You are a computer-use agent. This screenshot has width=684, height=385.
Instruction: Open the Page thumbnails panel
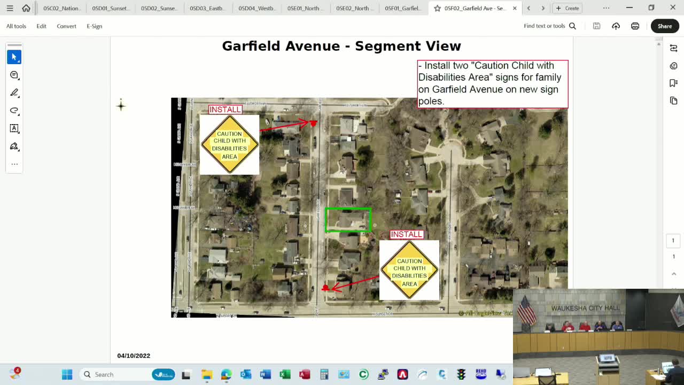tap(674, 101)
